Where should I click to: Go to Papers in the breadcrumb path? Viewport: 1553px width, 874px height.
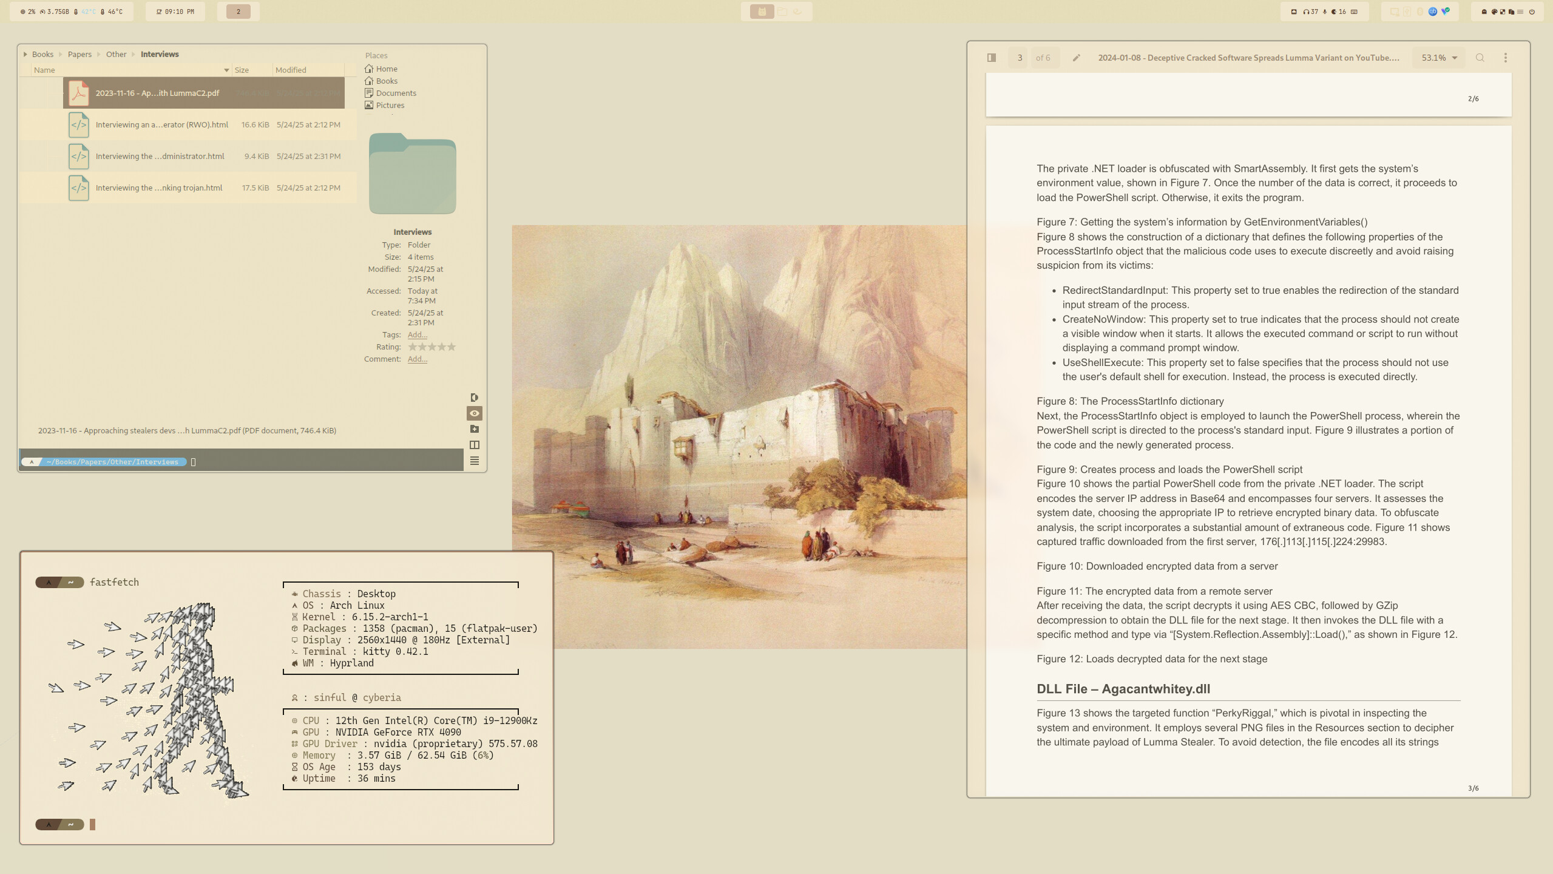click(80, 54)
